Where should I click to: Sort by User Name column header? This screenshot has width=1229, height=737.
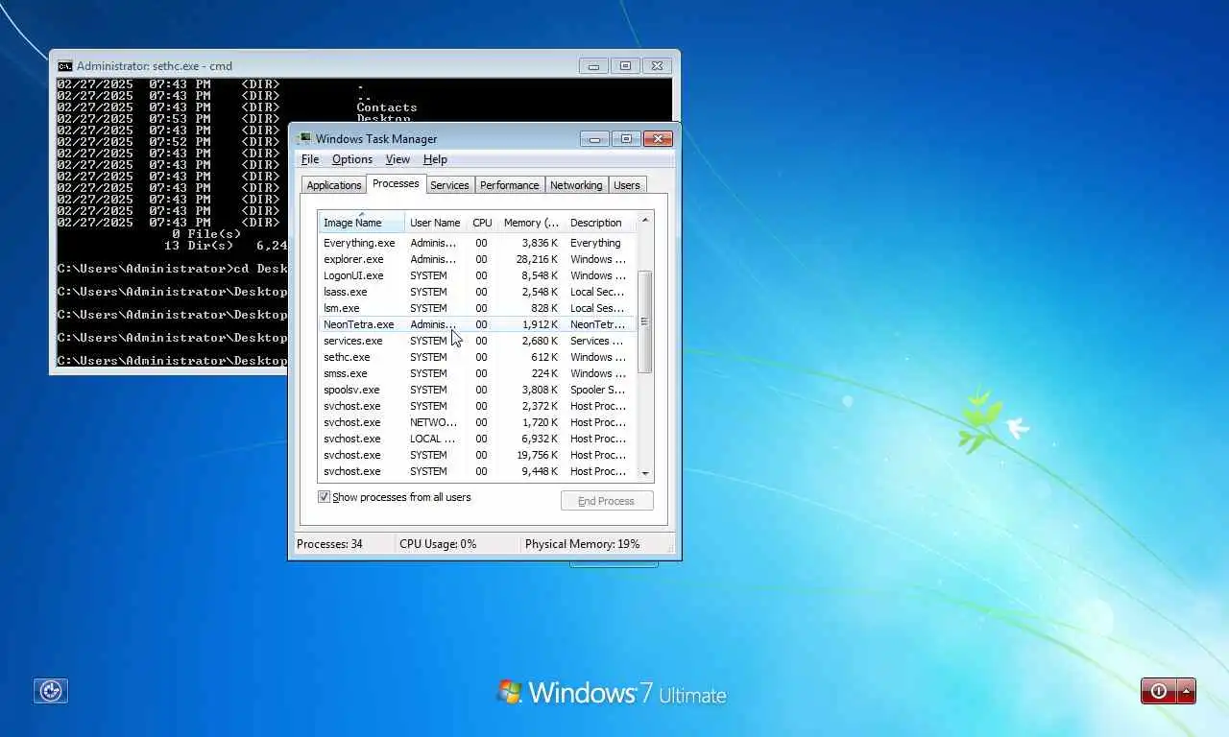[435, 223]
